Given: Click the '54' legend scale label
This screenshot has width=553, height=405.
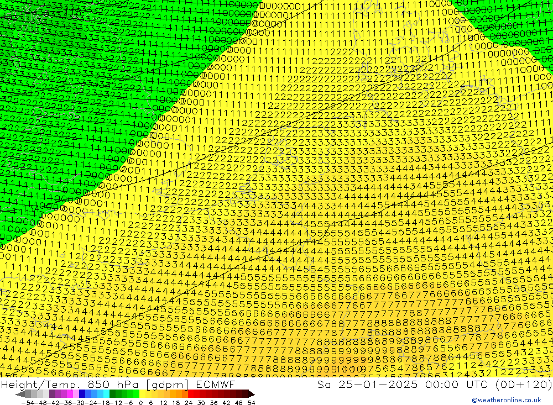Looking at the screenshot, I should (251, 403).
